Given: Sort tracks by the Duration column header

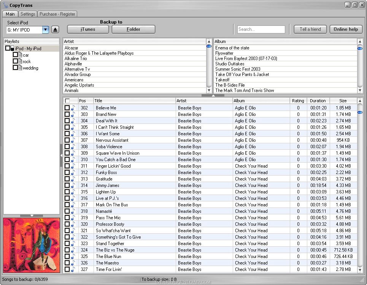Looking at the screenshot, I should (318, 101).
